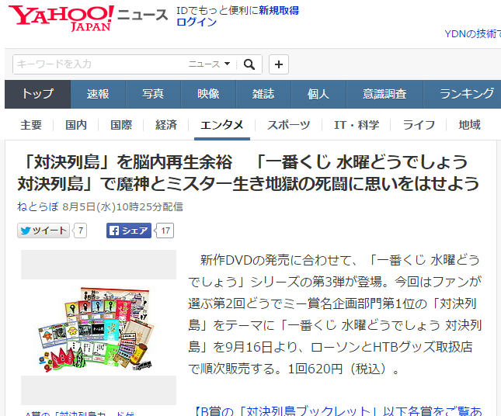Click the Twitter ツイート button
The image size is (501, 416).
[43, 231]
